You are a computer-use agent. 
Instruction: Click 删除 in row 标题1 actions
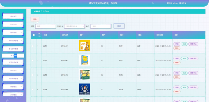point(177,48)
